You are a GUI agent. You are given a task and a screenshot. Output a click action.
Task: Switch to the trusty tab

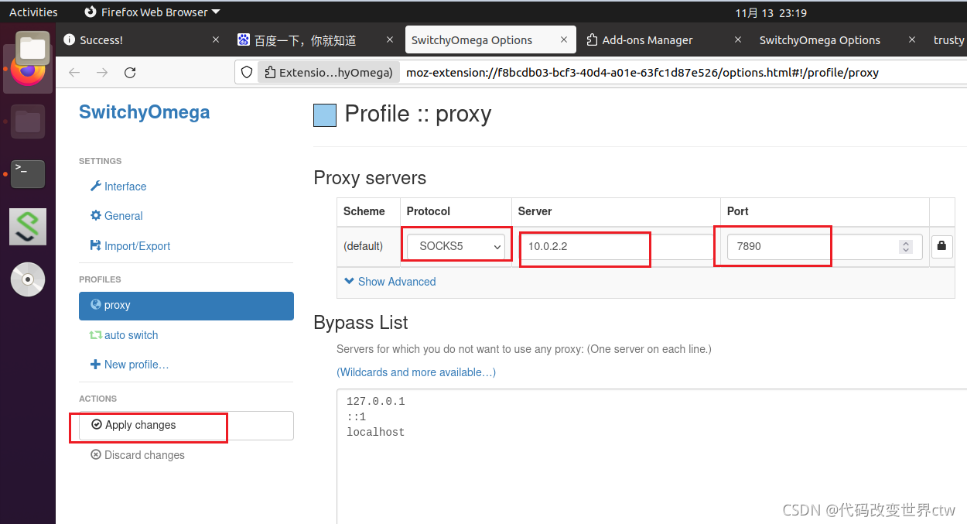[x=948, y=39]
